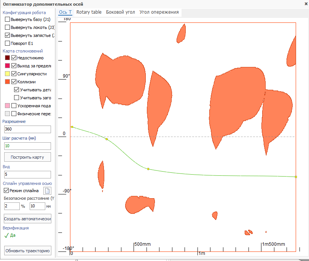Click the magenta Выход за пределы swatch

pos(7,66)
